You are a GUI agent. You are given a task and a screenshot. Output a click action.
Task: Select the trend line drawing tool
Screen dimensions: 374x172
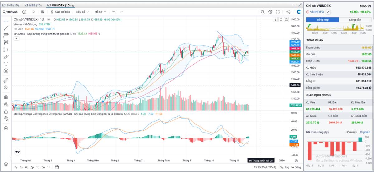tap(6, 28)
